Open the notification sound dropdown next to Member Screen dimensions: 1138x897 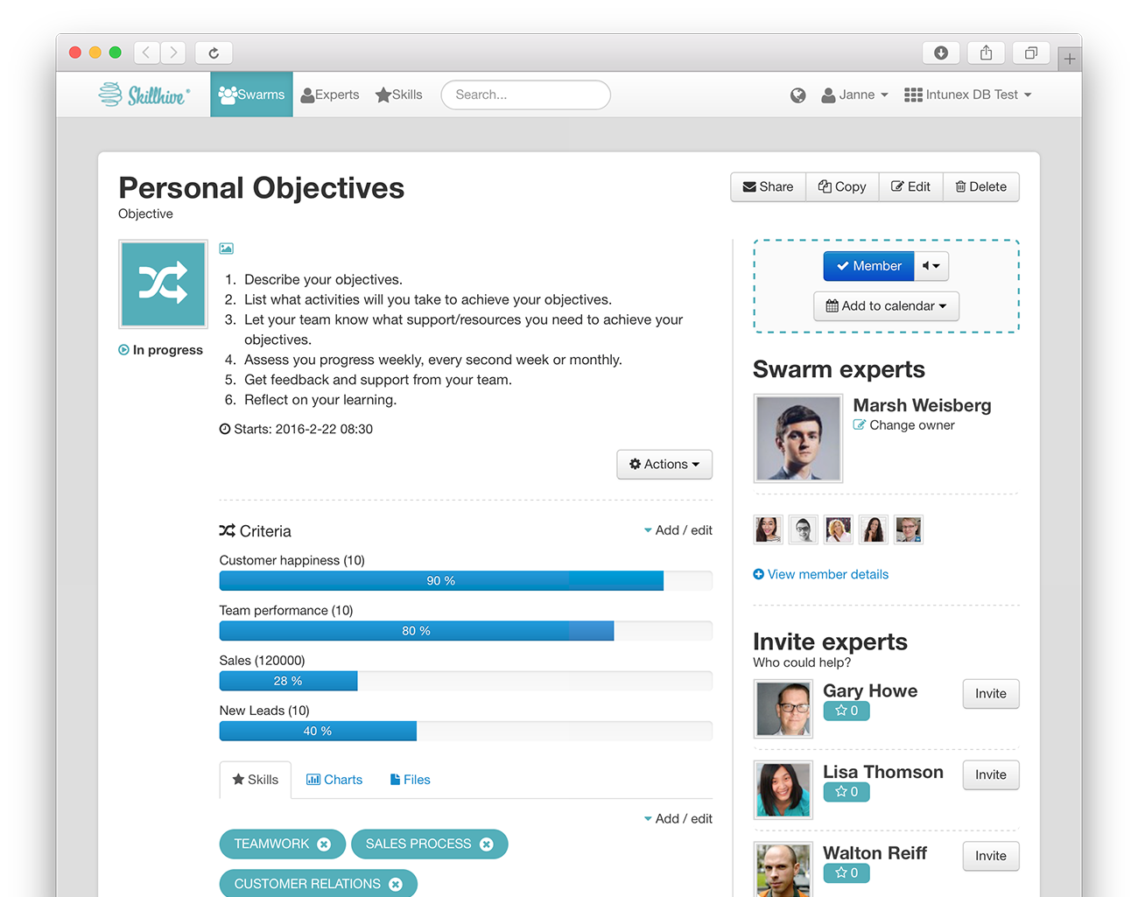[931, 266]
